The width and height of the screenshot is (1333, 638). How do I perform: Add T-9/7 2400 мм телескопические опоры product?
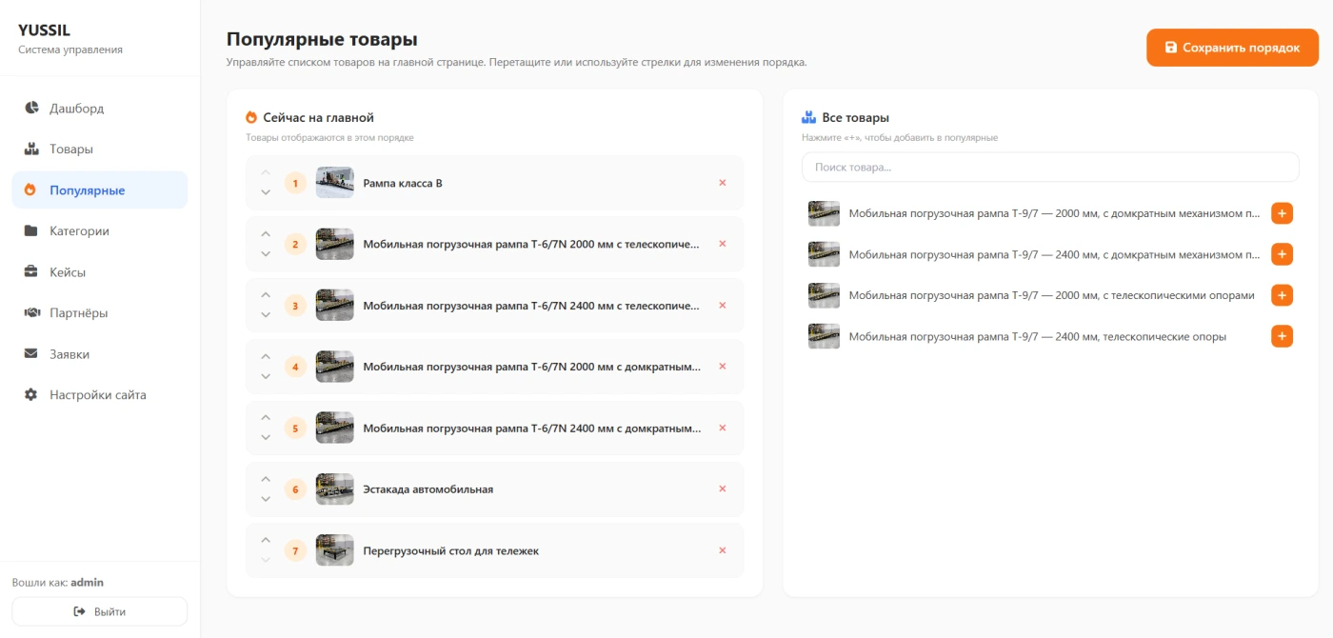point(1282,336)
